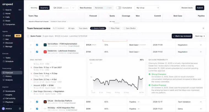Screen dimensions: 209x112
Task: Open Call activity page
Action: pos(10,99)
